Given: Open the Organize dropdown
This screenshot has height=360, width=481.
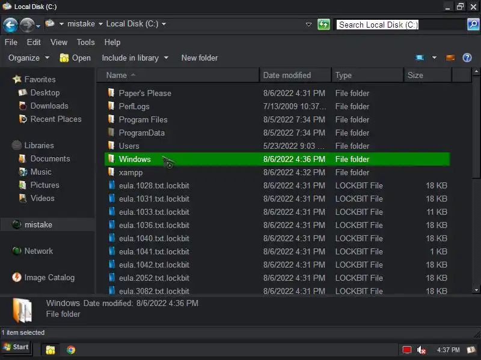Looking at the screenshot, I should [28, 58].
